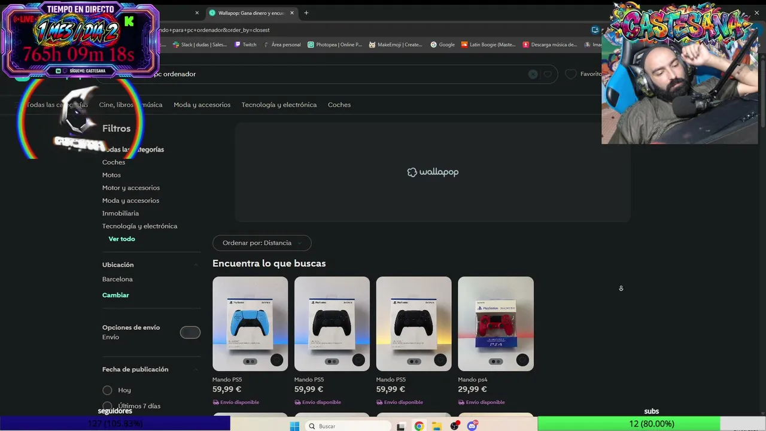The image size is (766, 431).
Task: Click the 29,99 € price
Action: 472,389
